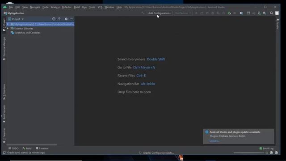Viewport: 286px width, 161px height.
Task: Open the Project view dropdown
Action: pyautogui.click(x=16, y=19)
